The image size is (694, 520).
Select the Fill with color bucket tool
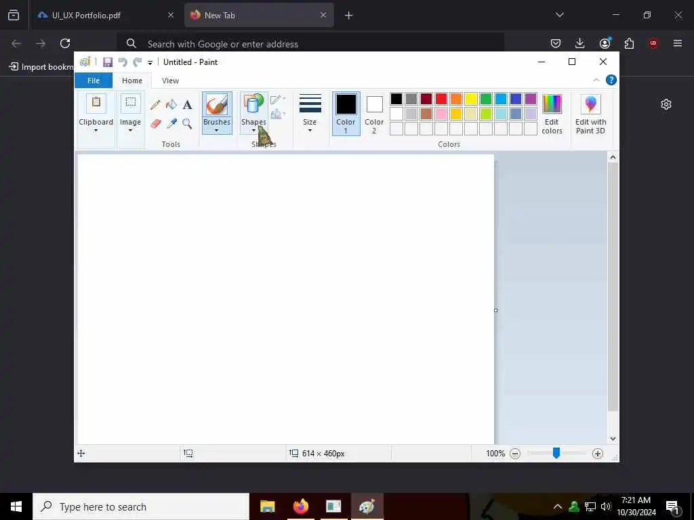click(x=171, y=105)
